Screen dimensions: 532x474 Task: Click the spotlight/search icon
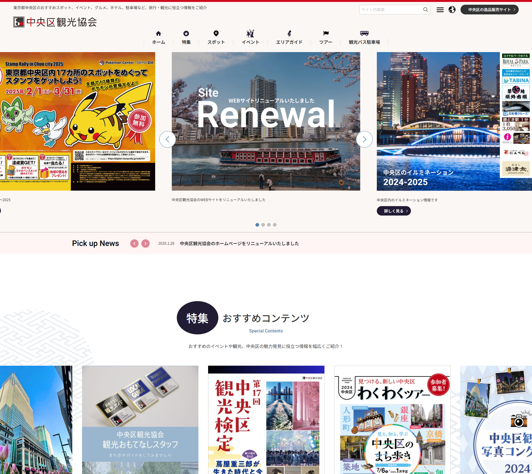424,9
